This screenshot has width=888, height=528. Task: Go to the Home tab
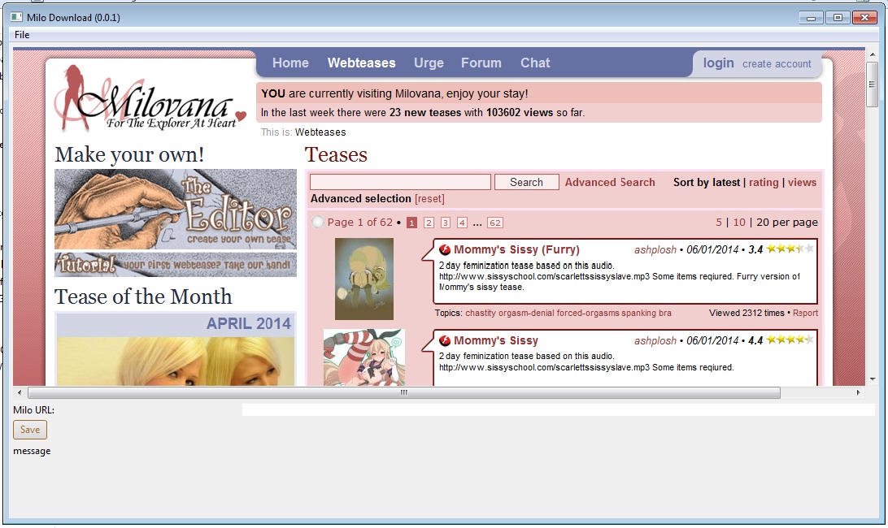(290, 63)
